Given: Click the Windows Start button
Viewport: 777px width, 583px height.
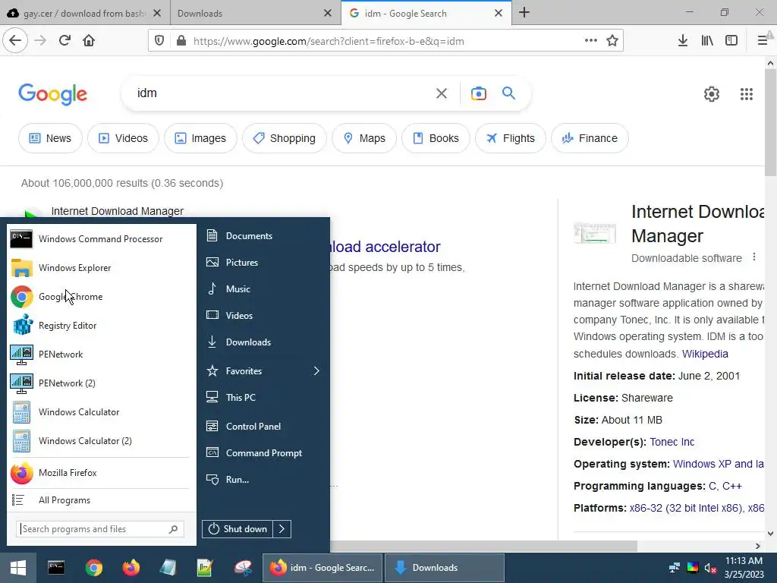Looking at the screenshot, I should tap(18, 568).
